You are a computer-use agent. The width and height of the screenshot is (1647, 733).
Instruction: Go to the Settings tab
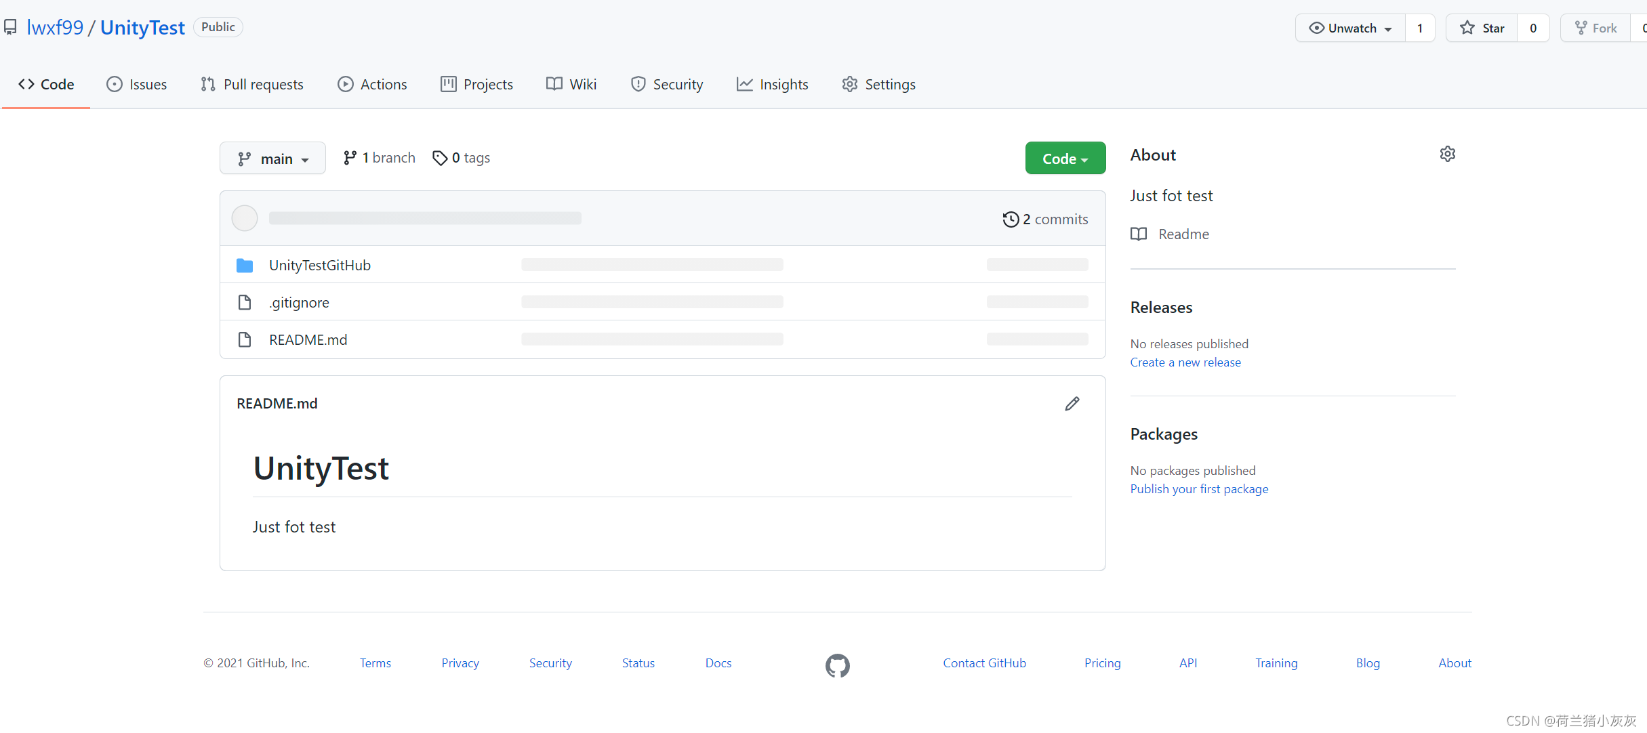point(878,85)
